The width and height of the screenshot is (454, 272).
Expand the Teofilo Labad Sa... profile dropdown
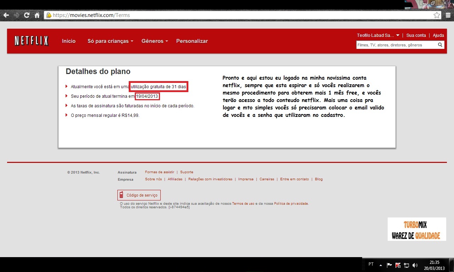pos(378,35)
